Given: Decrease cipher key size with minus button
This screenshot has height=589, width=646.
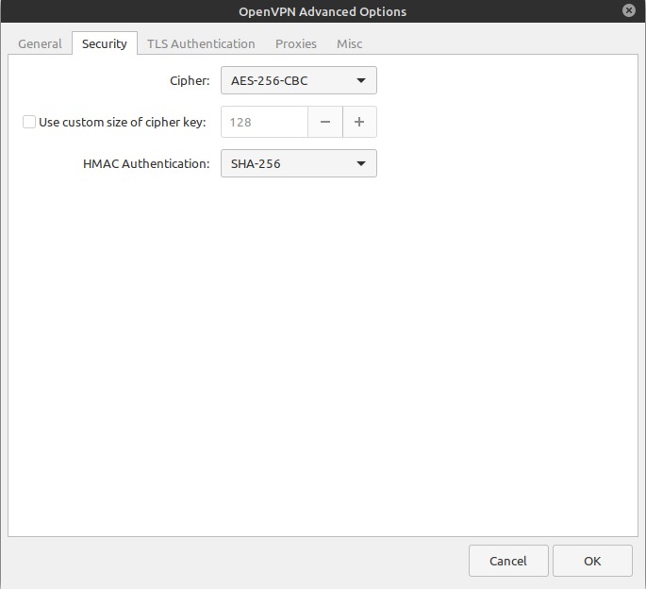Looking at the screenshot, I should point(325,122).
